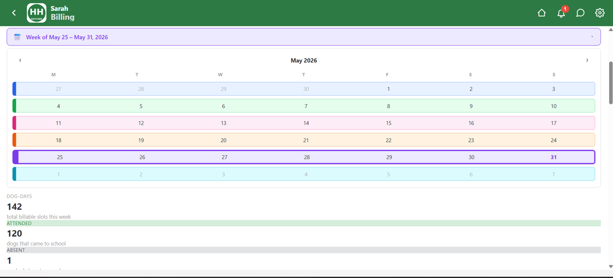Viewport: 613px width, 278px height.
Task: Click the W weekday column header
Action: (220, 74)
